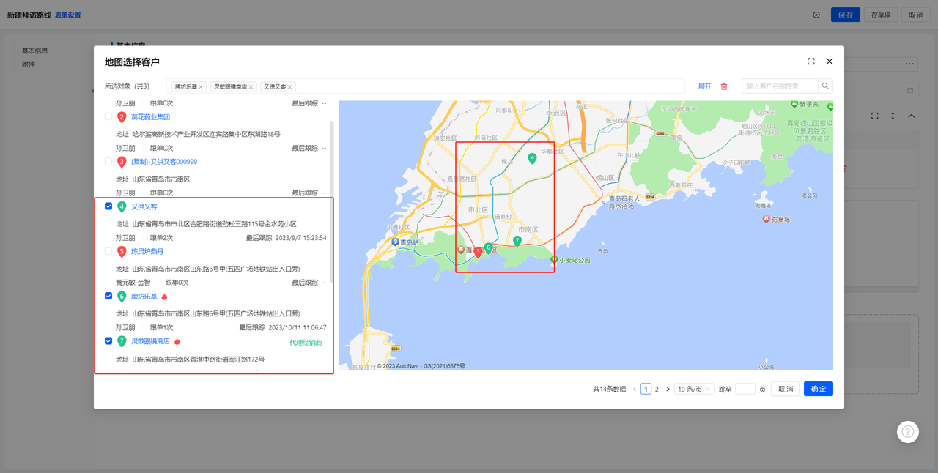The width and height of the screenshot is (938, 473).
Task: Remove the 又供又客 tag with its x
Action: pyautogui.click(x=289, y=87)
